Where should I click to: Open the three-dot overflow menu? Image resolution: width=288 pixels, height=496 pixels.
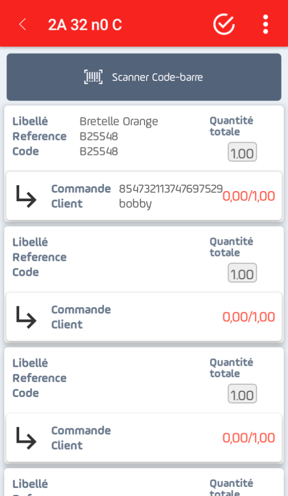point(266,24)
